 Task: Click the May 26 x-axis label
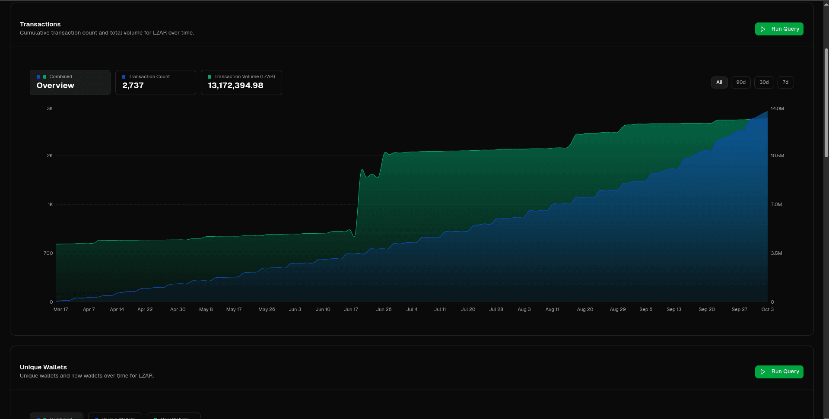point(267,309)
